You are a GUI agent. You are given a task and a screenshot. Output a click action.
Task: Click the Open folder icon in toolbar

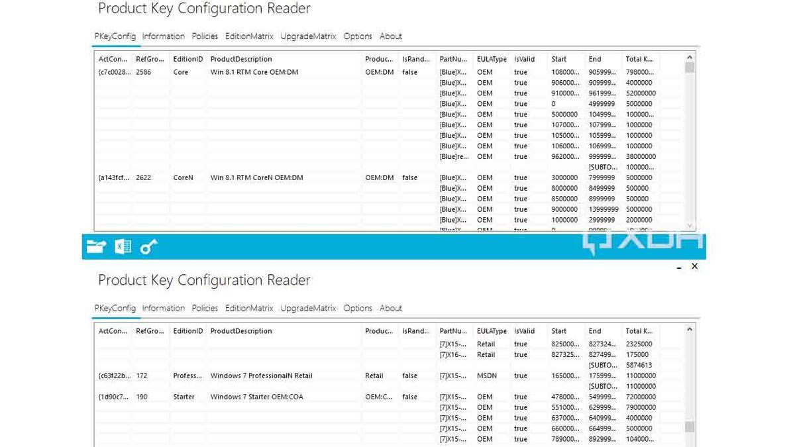point(97,246)
